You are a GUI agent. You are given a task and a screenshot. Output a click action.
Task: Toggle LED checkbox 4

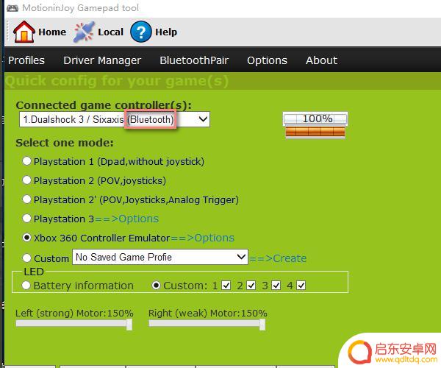tap(301, 286)
